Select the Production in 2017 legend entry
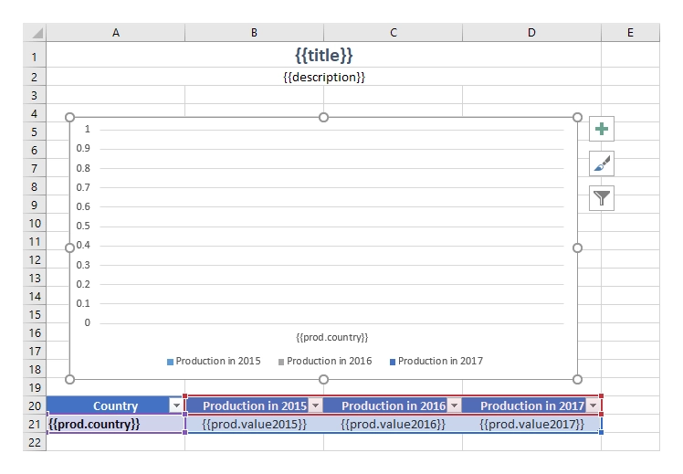The image size is (683, 474). click(x=436, y=361)
